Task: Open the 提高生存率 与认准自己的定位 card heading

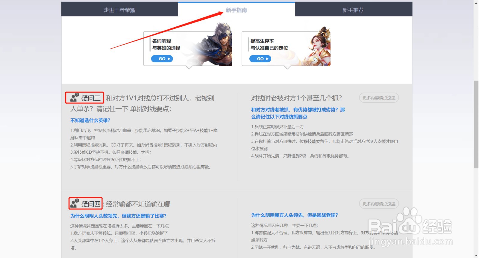Action: 269,44
